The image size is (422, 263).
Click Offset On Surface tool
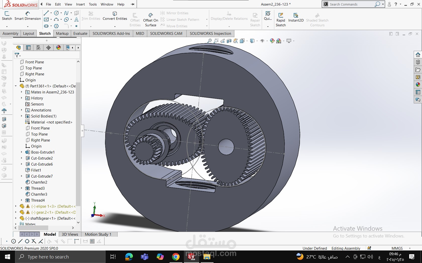pyautogui.click(x=150, y=20)
